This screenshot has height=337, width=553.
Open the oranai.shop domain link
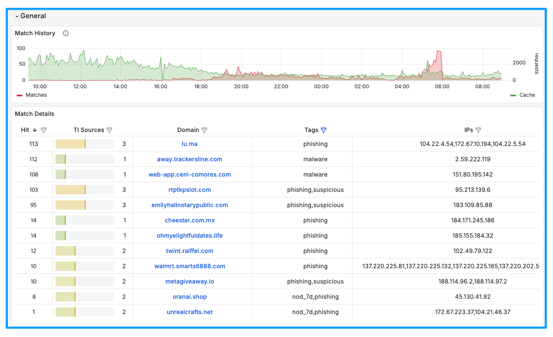(190, 297)
